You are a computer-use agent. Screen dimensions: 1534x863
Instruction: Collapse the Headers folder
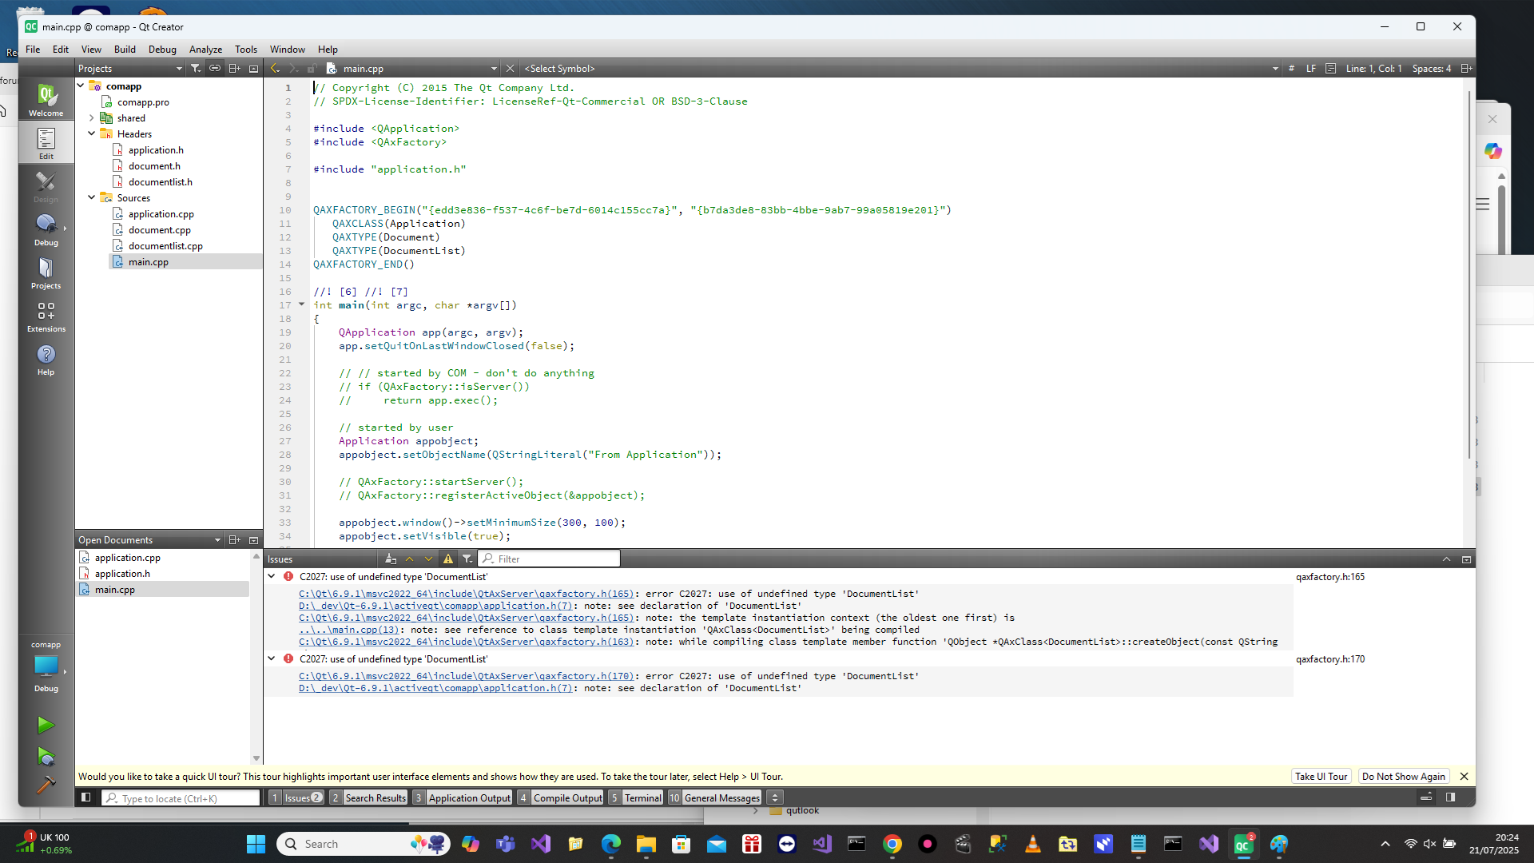coord(92,133)
